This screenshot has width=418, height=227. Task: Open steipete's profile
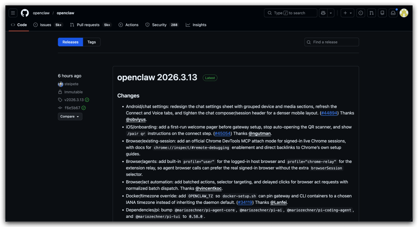point(71,84)
